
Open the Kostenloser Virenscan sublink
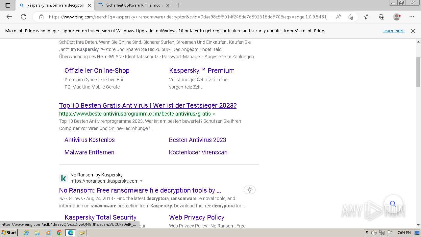[x=198, y=152]
